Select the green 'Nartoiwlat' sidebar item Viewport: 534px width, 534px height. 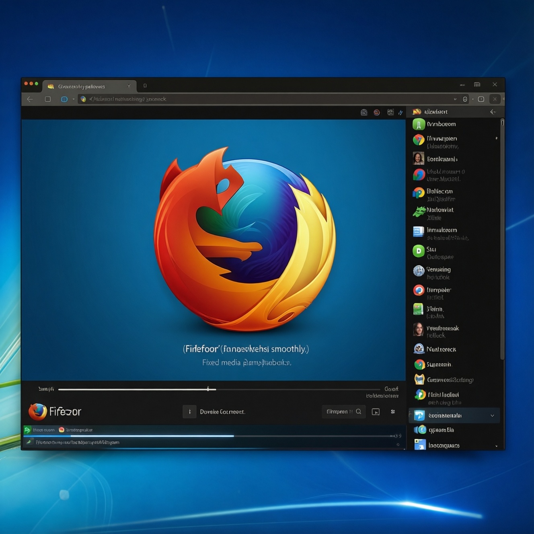pyautogui.click(x=454, y=213)
